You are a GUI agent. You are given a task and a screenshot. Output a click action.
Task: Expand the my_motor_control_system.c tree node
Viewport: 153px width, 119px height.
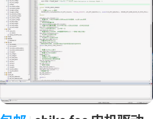(x=6, y=48)
